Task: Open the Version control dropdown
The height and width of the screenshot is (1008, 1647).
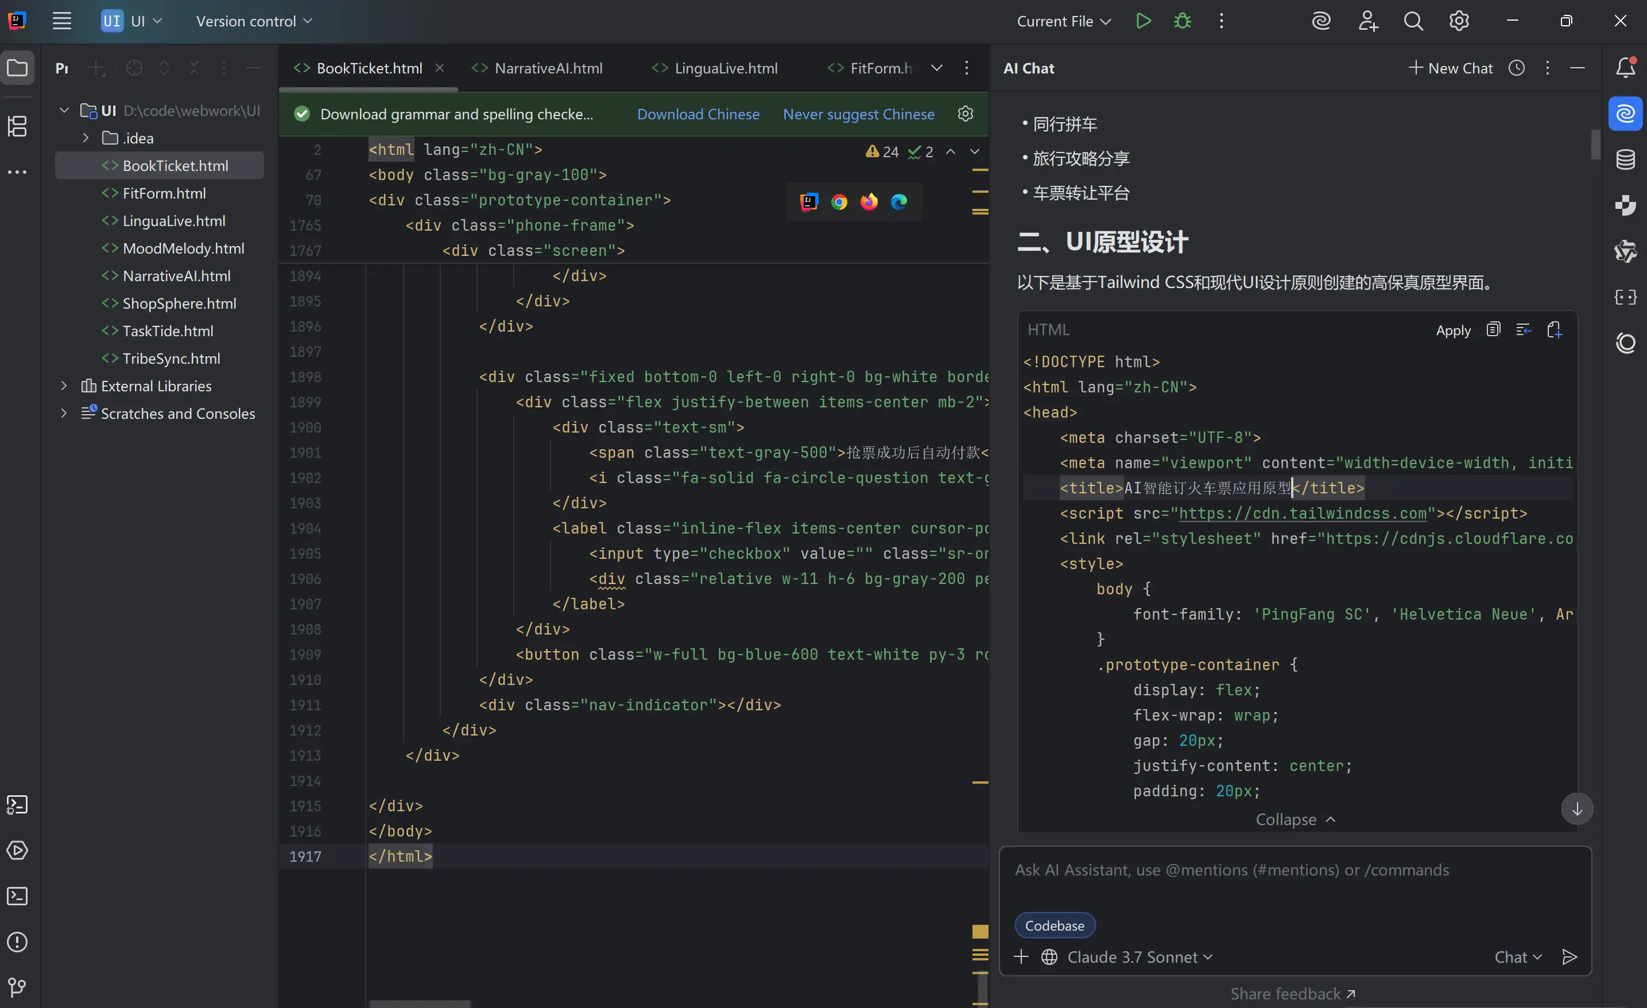Action: tap(254, 21)
